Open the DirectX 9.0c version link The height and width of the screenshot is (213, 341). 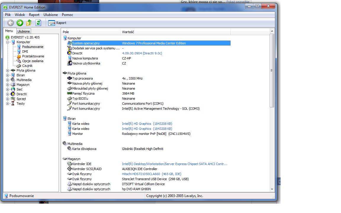[142, 53]
